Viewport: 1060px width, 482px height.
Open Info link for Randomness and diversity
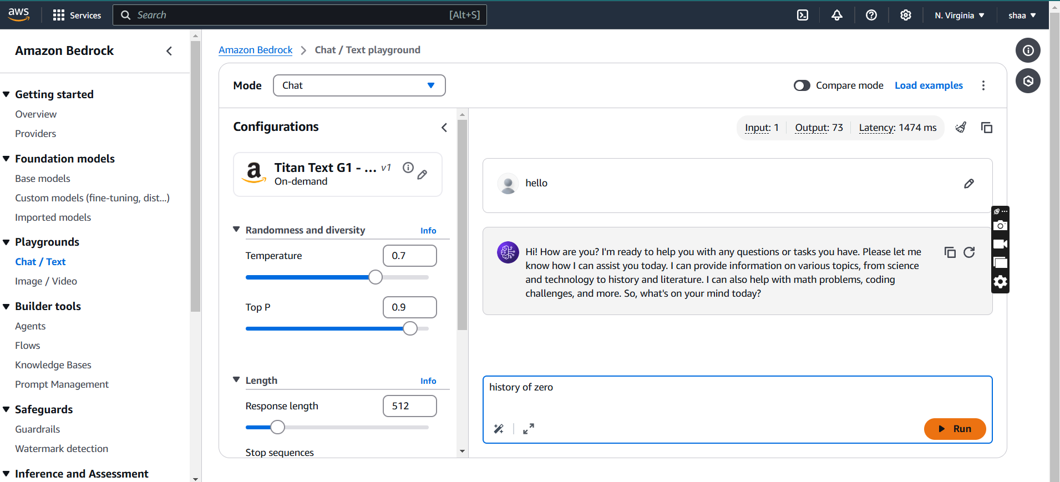tap(428, 231)
